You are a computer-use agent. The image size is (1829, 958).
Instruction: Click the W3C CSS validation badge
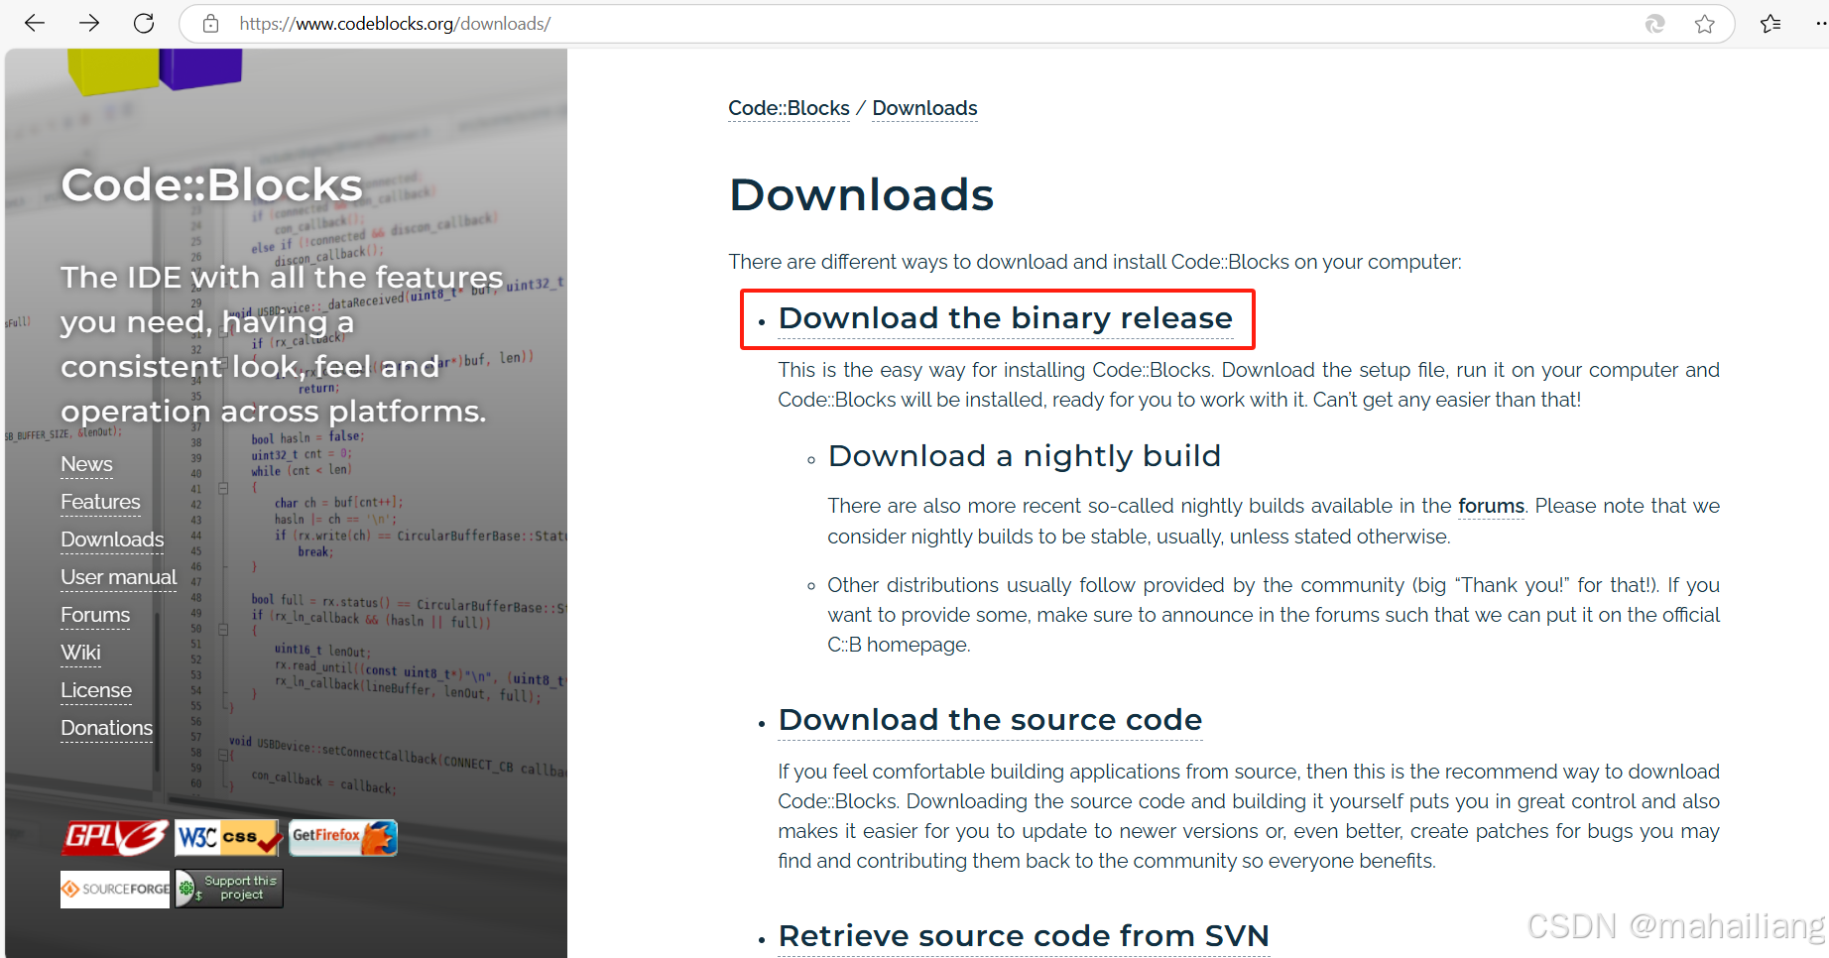click(x=229, y=838)
